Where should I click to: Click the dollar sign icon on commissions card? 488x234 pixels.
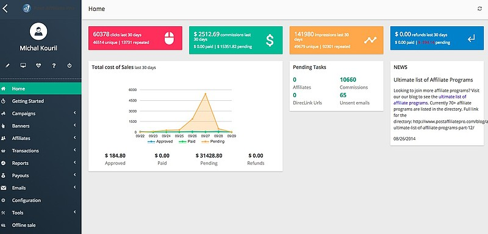[x=270, y=40]
